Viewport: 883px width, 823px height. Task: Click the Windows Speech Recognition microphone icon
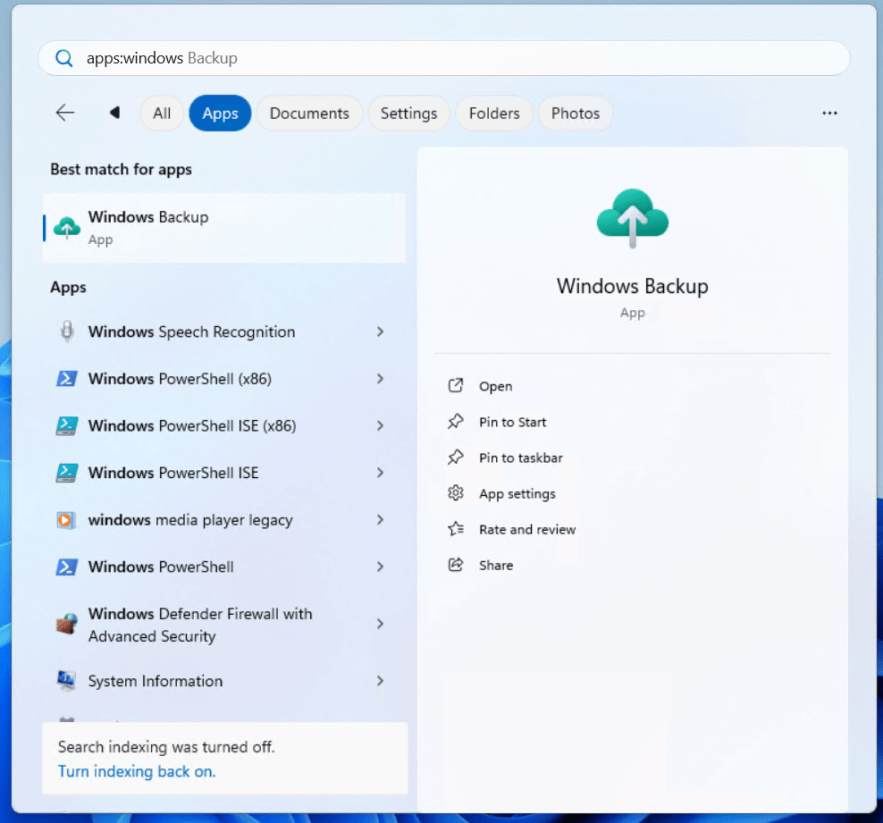[x=67, y=332]
